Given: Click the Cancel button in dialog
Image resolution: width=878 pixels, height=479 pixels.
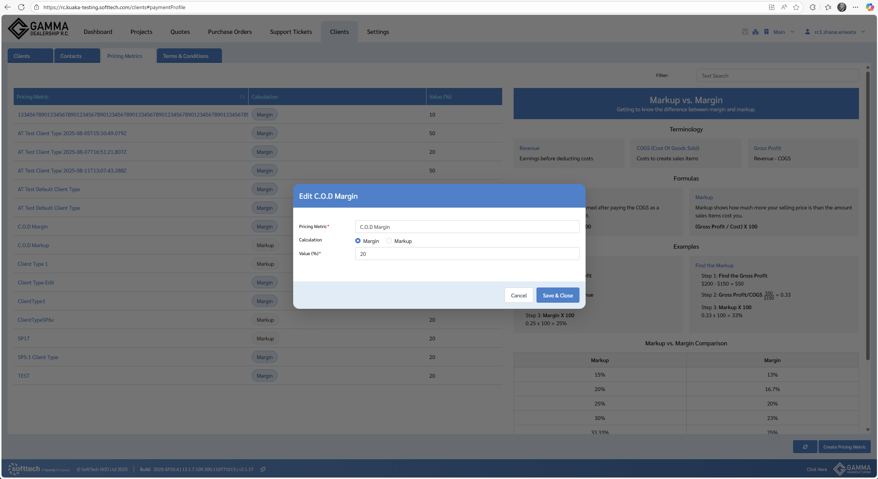Looking at the screenshot, I should 519,295.
